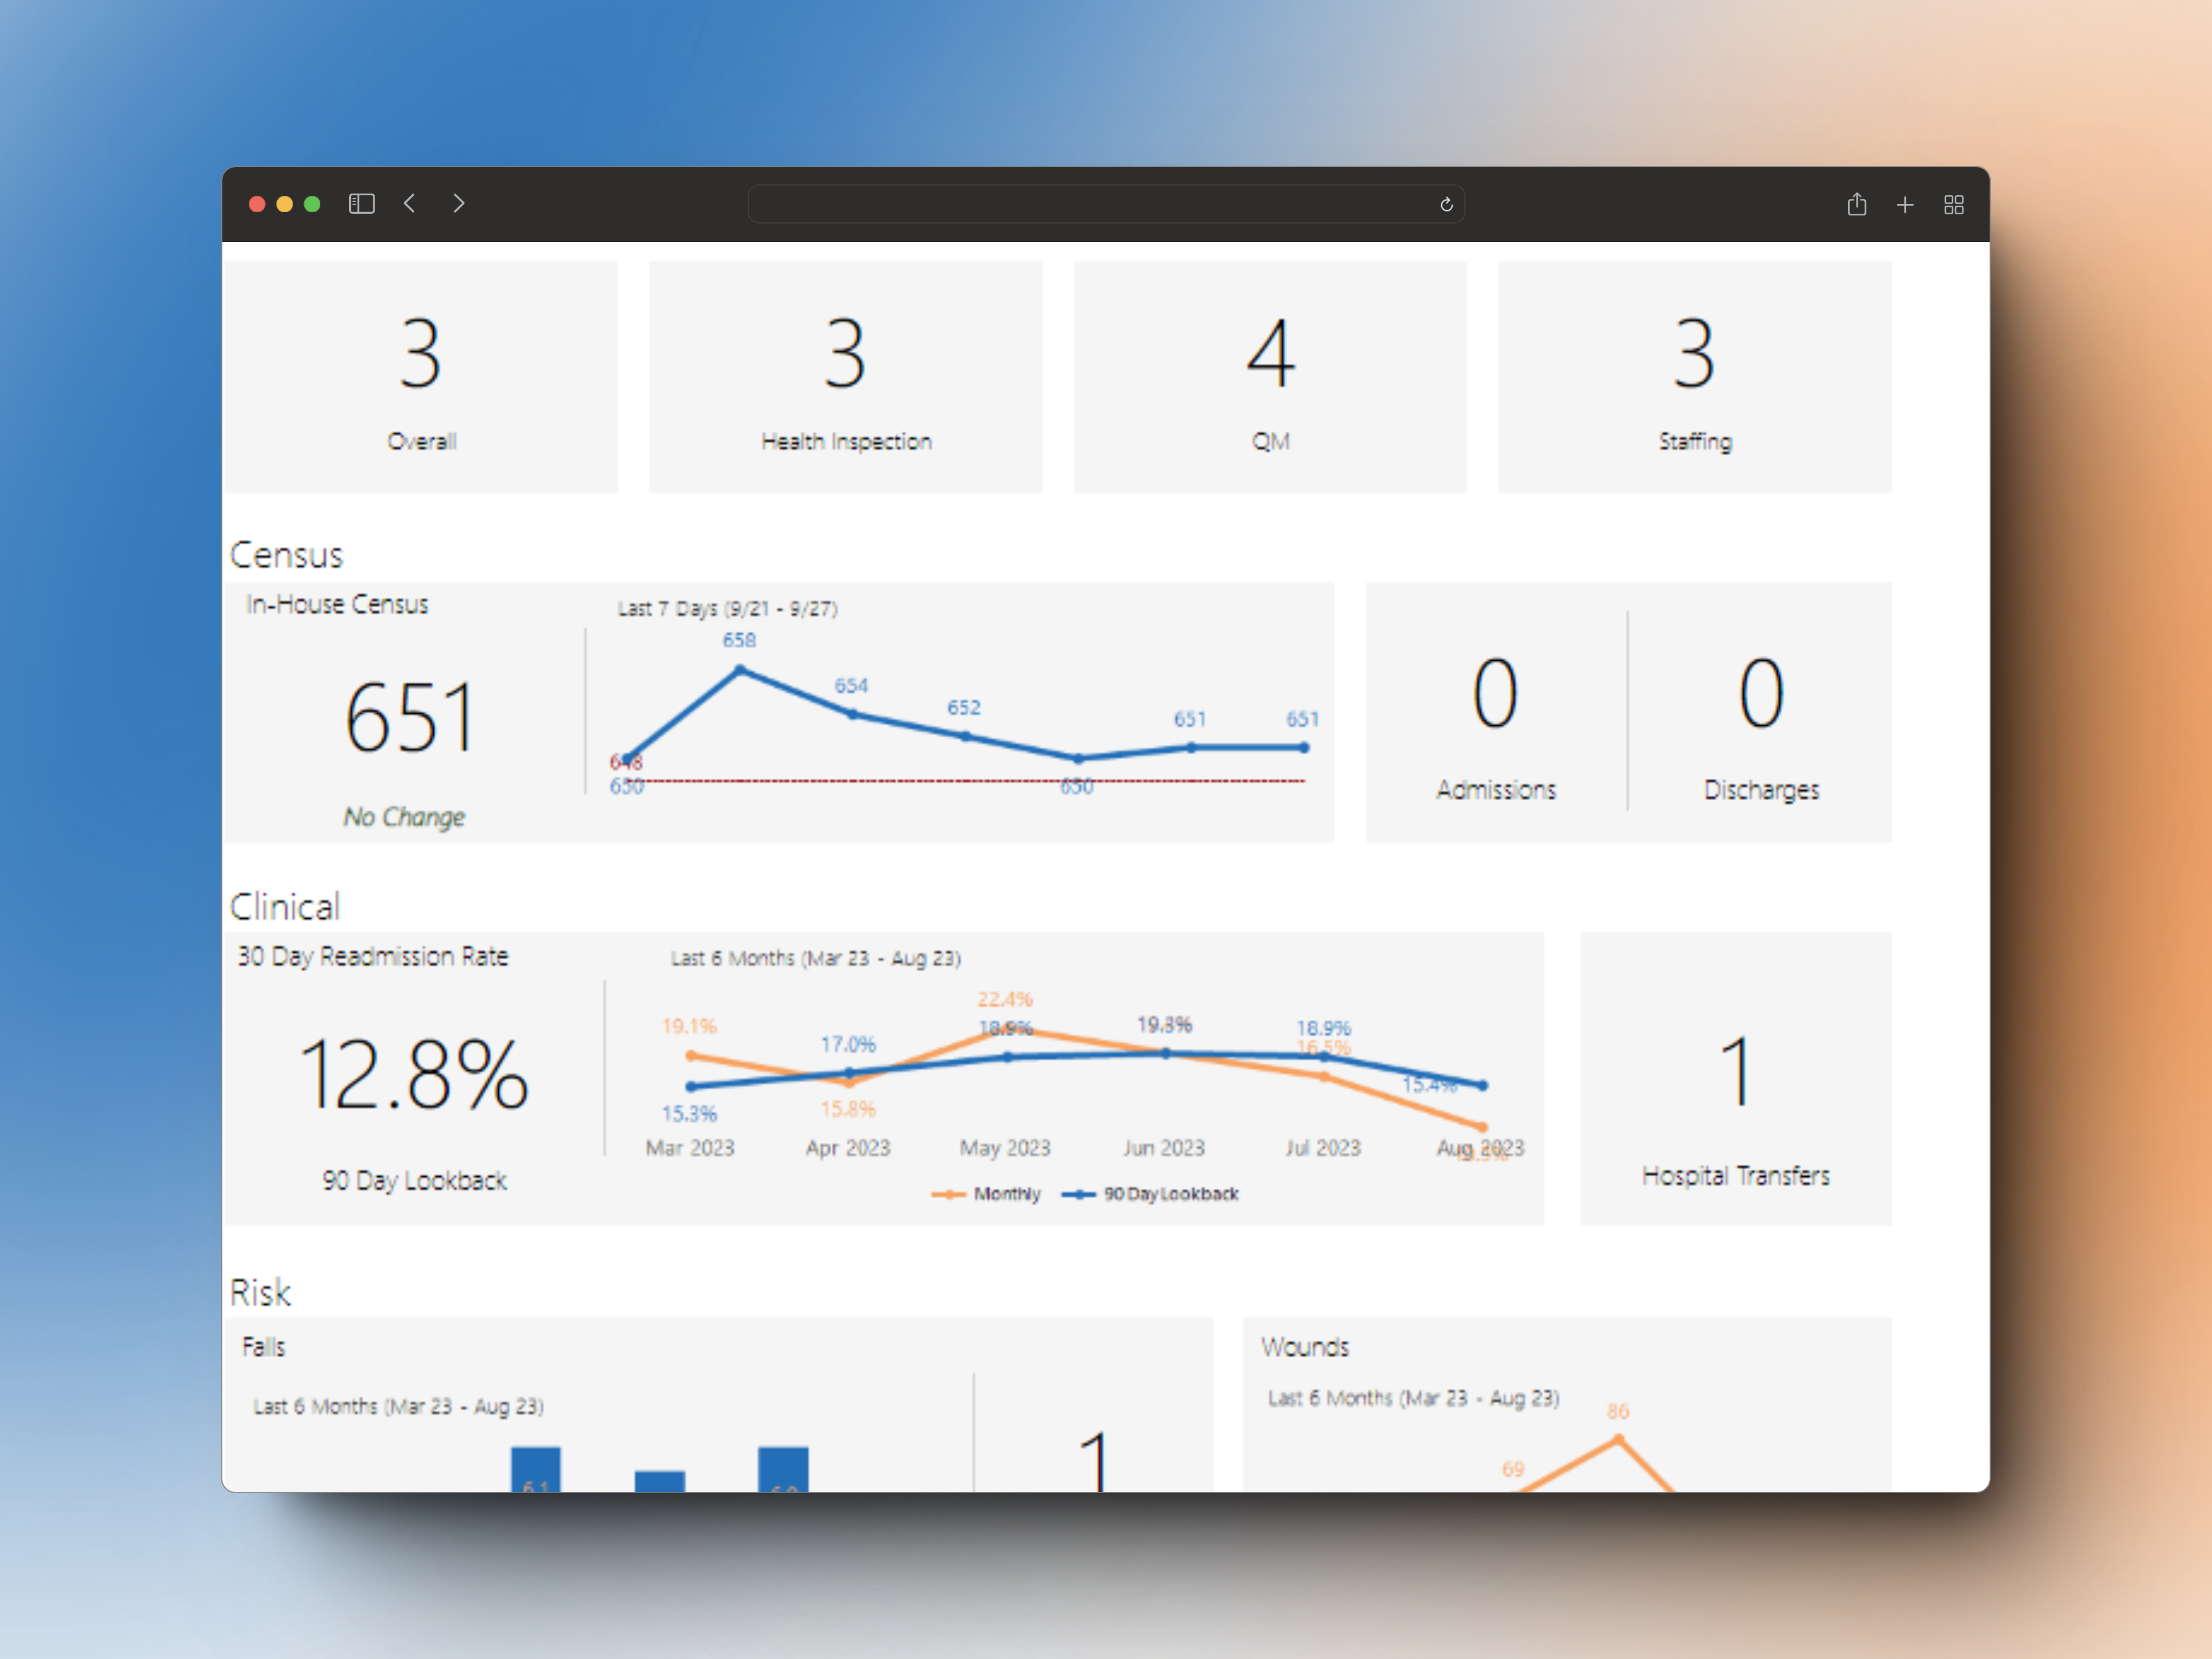Expand the Clinical section
The height and width of the screenshot is (1659, 2212).
point(284,906)
